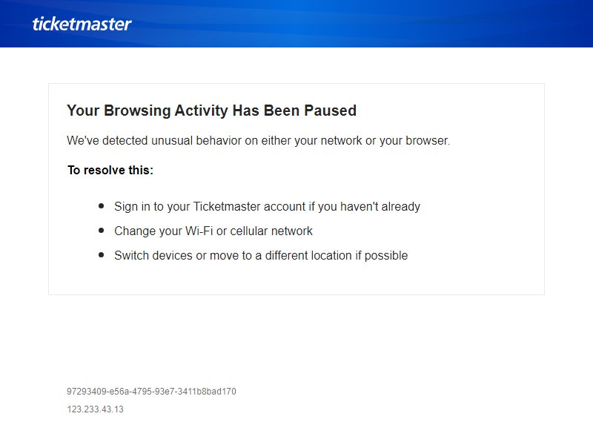This screenshot has height=445, width=593.
Task: Click the IP address 123.233.43.13
Action: point(96,409)
